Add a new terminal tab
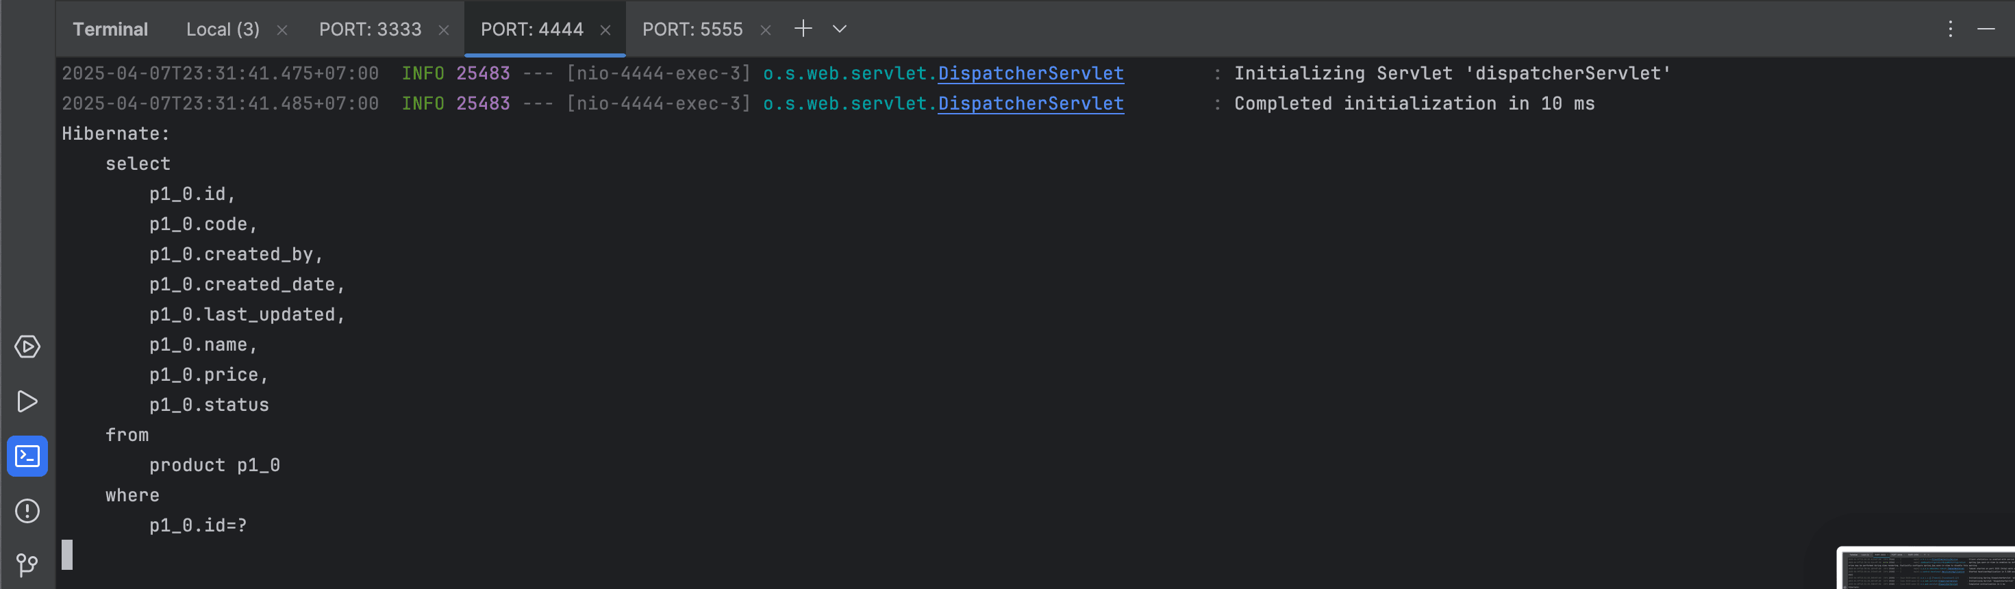This screenshot has width=2015, height=589. tap(803, 29)
